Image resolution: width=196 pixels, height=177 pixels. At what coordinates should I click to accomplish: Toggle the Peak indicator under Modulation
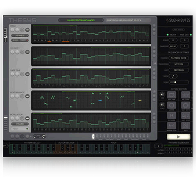click(27, 129)
